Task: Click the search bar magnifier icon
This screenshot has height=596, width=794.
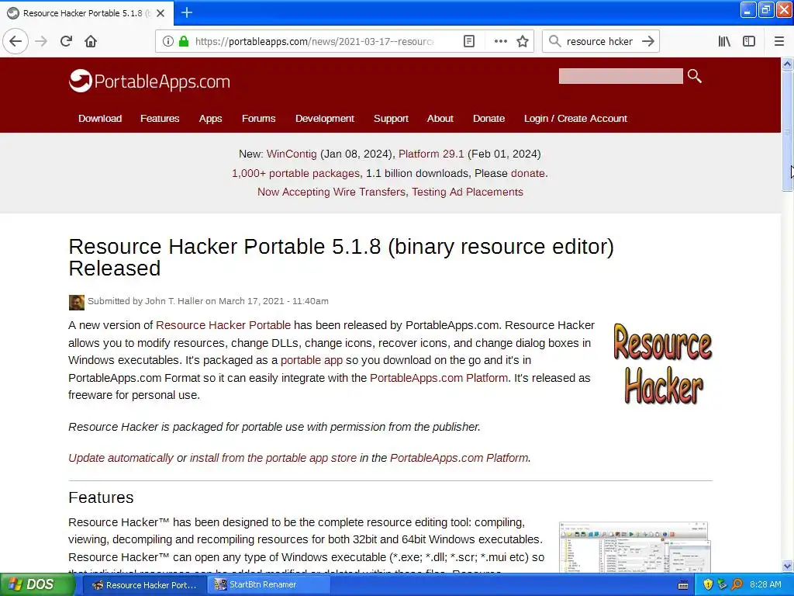Action: [554, 41]
